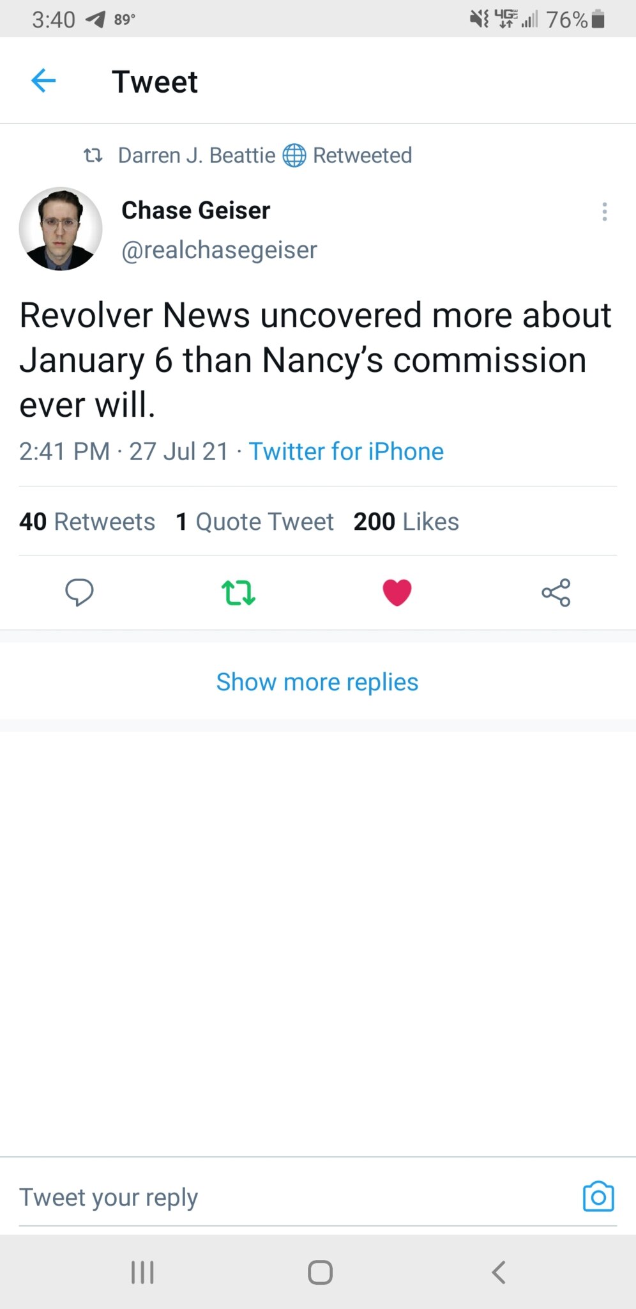This screenshot has width=636, height=1309.
Task: Select the retweet icon below the tweet
Action: pos(238,593)
